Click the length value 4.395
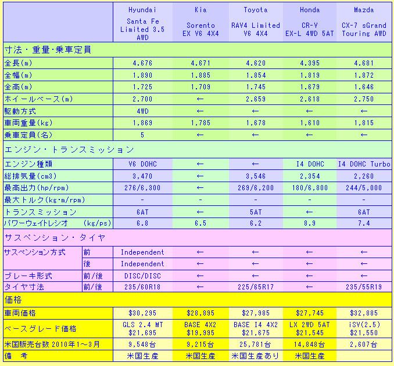 (310, 63)
